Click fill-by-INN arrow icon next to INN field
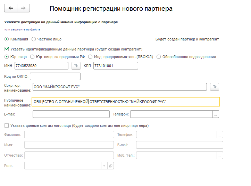This screenshot has width=251, height=186. [75, 66]
